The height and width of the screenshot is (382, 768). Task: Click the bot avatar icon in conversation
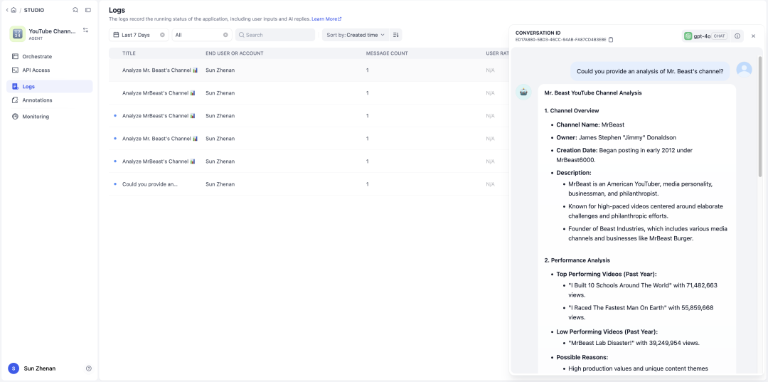pyautogui.click(x=523, y=92)
